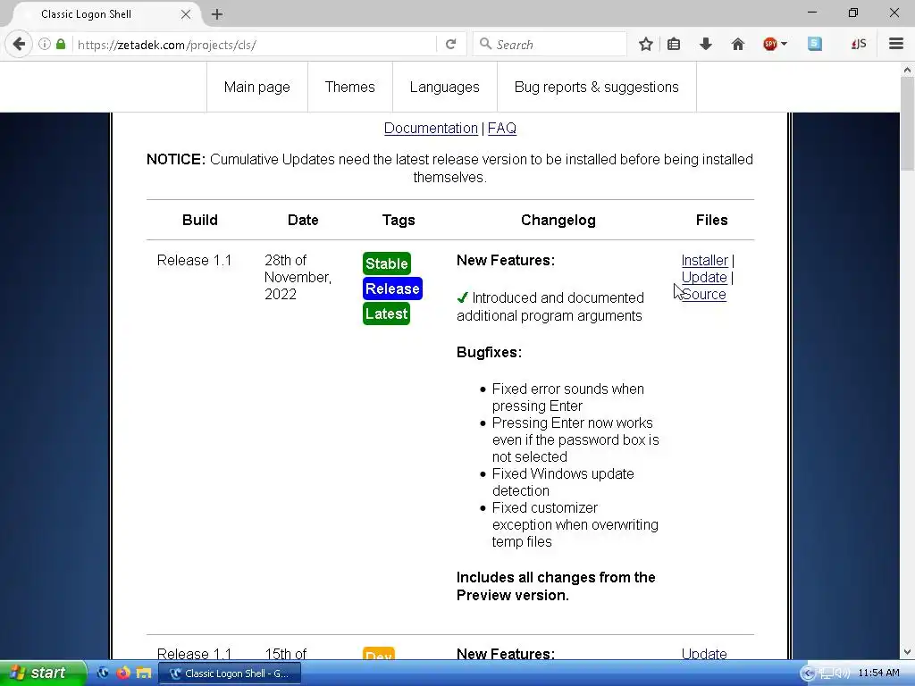Image resolution: width=915 pixels, height=686 pixels.
Task: Click the Changelog column header
Action: 558,220
